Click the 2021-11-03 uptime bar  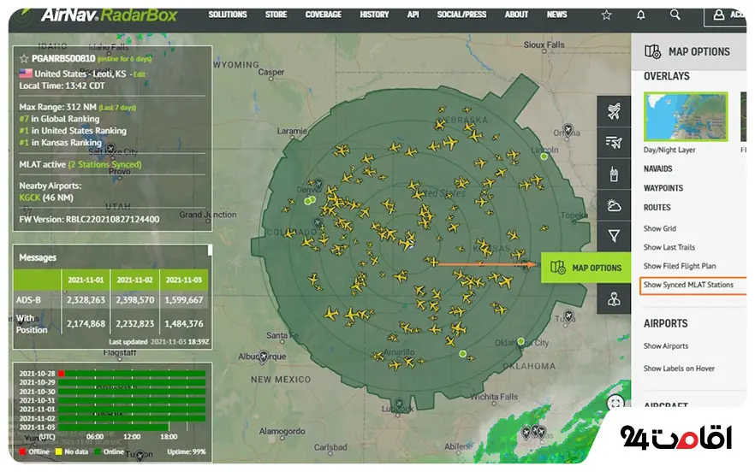coord(114,428)
